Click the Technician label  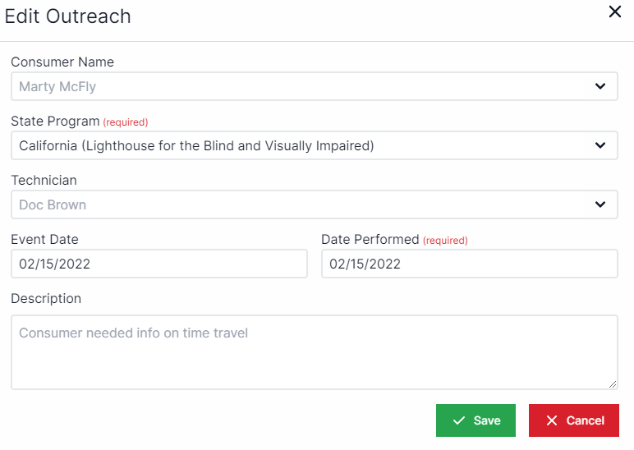[x=44, y=181]
